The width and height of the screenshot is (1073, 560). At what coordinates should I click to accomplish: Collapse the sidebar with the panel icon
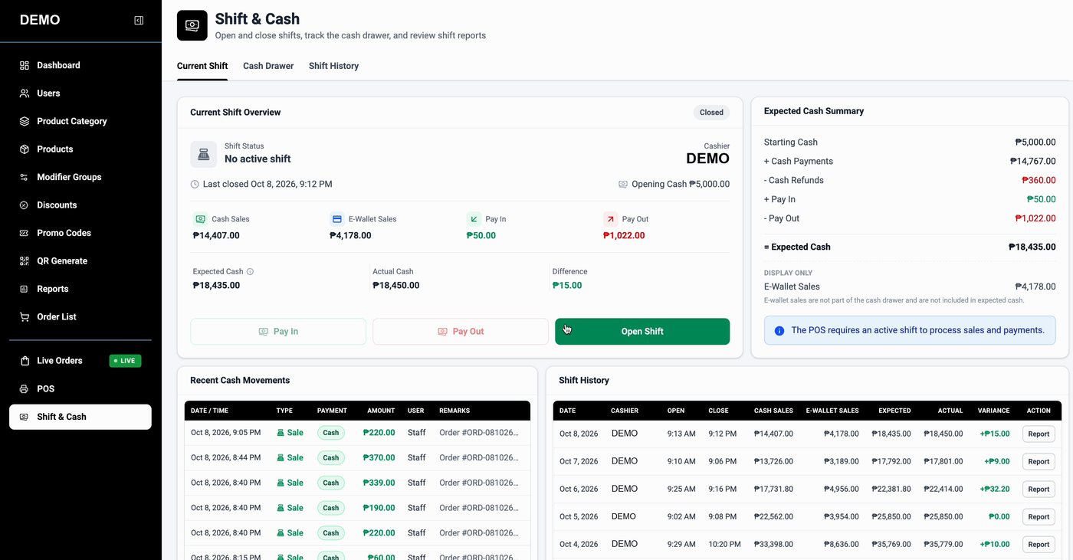pos(139,21)
